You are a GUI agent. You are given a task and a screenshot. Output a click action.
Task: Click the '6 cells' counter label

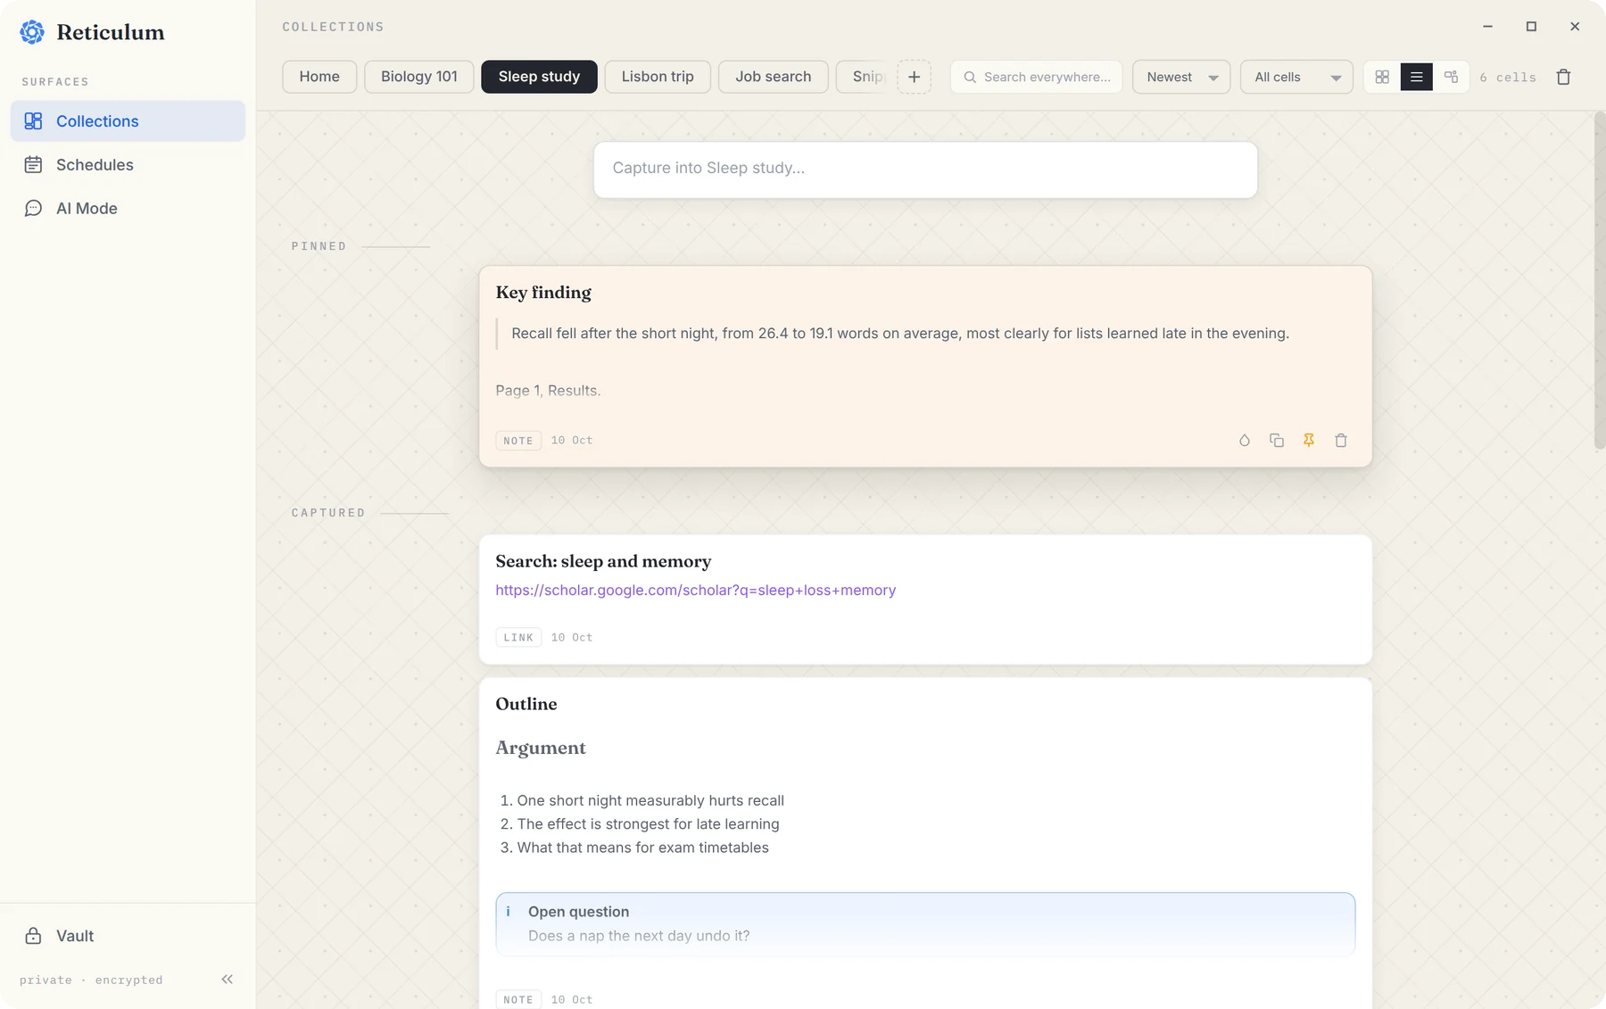(x=1508, y=78)
